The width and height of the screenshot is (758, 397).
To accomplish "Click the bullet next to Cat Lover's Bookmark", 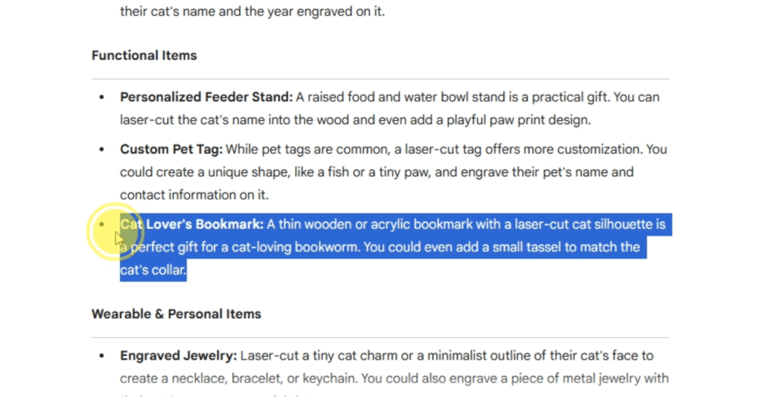I will 102,225.
